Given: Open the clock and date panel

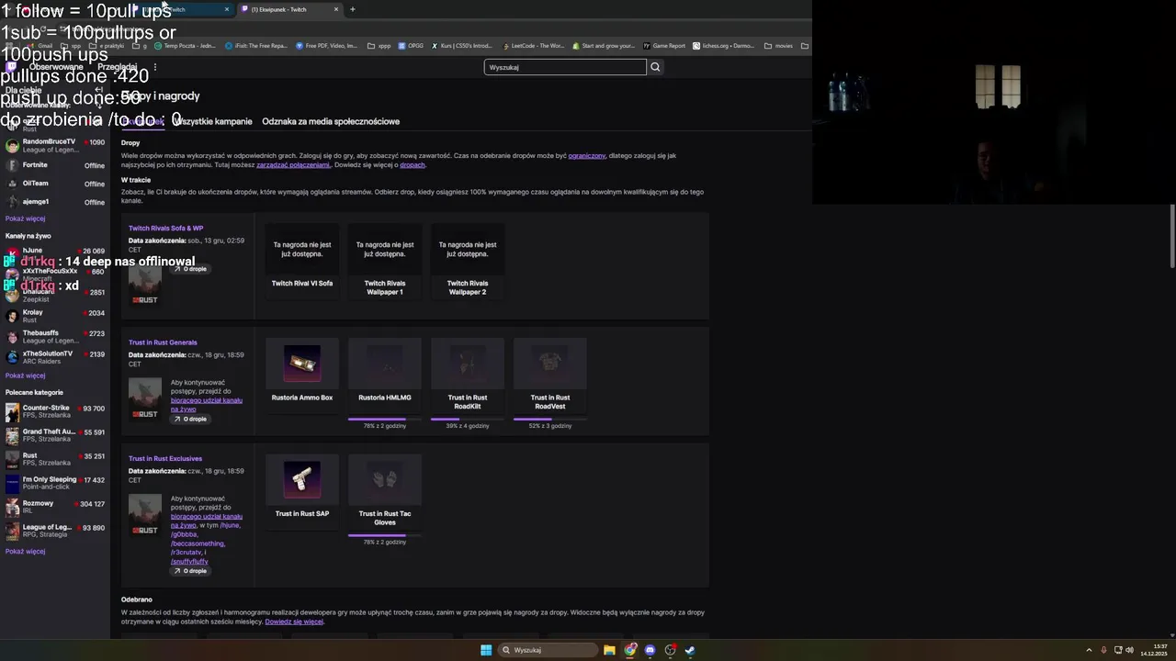Looking at the screenshot, I should (1154, 650).
